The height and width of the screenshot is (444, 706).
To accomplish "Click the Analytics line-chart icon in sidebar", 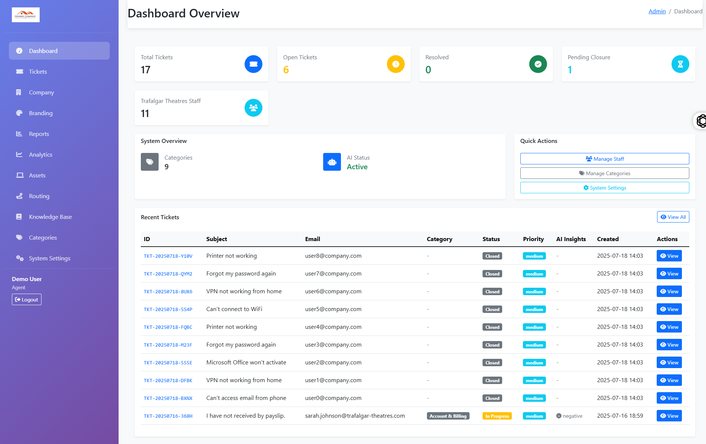I will (19, 154).
